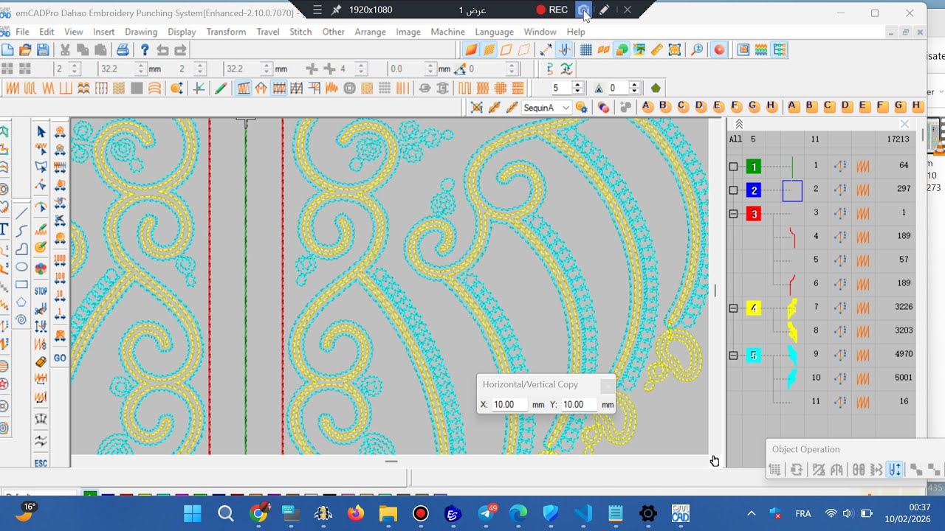
Task: Open Help via the question mark icon
Action: [145, 50]
